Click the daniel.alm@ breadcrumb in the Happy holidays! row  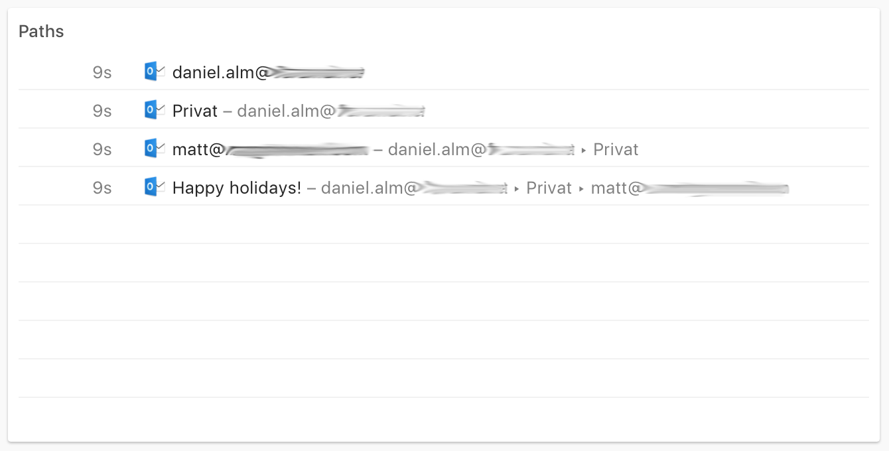pos(414,188)
